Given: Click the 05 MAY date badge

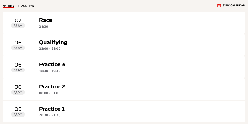Looking at the screenshot, I should pos(18,112).
